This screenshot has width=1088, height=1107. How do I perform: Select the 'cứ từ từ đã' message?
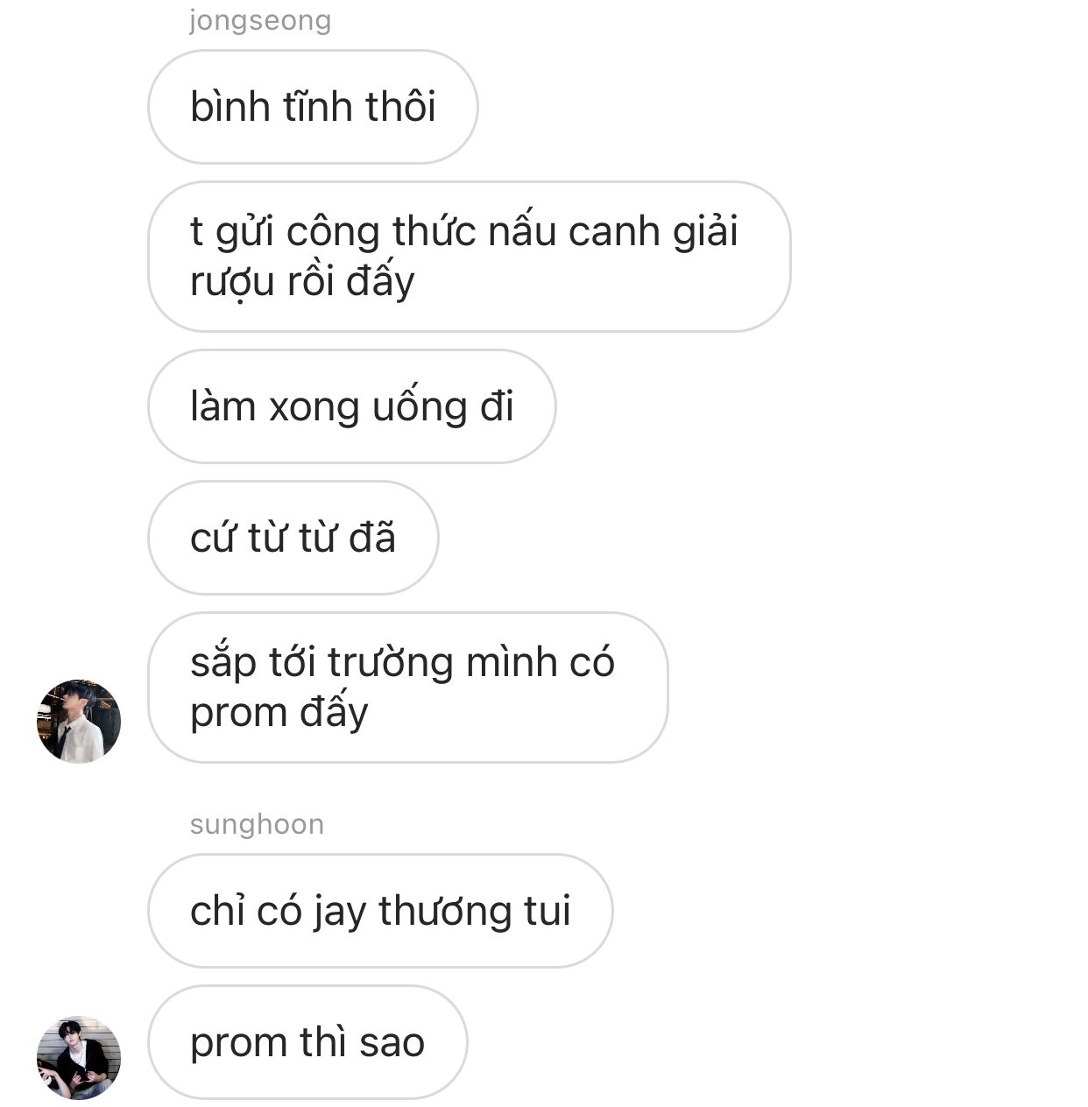(293, 538)
